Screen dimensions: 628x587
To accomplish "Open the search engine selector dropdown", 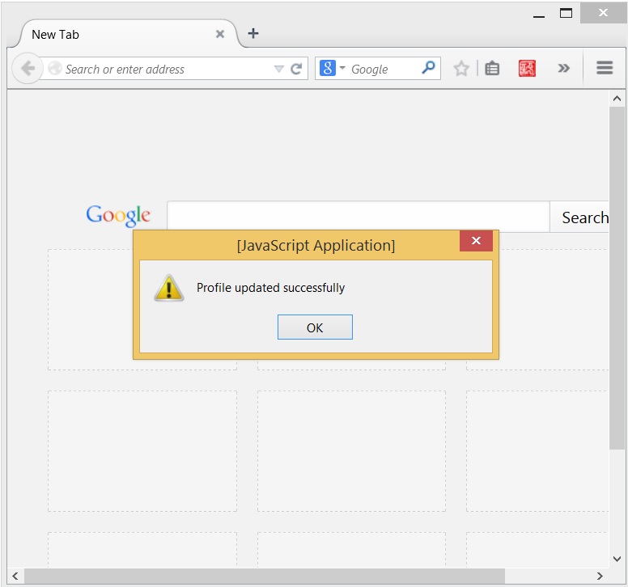I will pyautogui.click(x=332, y=69).
